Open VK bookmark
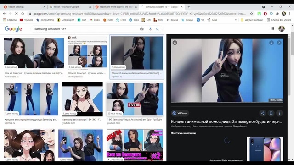294x165 pixels. 200,20
